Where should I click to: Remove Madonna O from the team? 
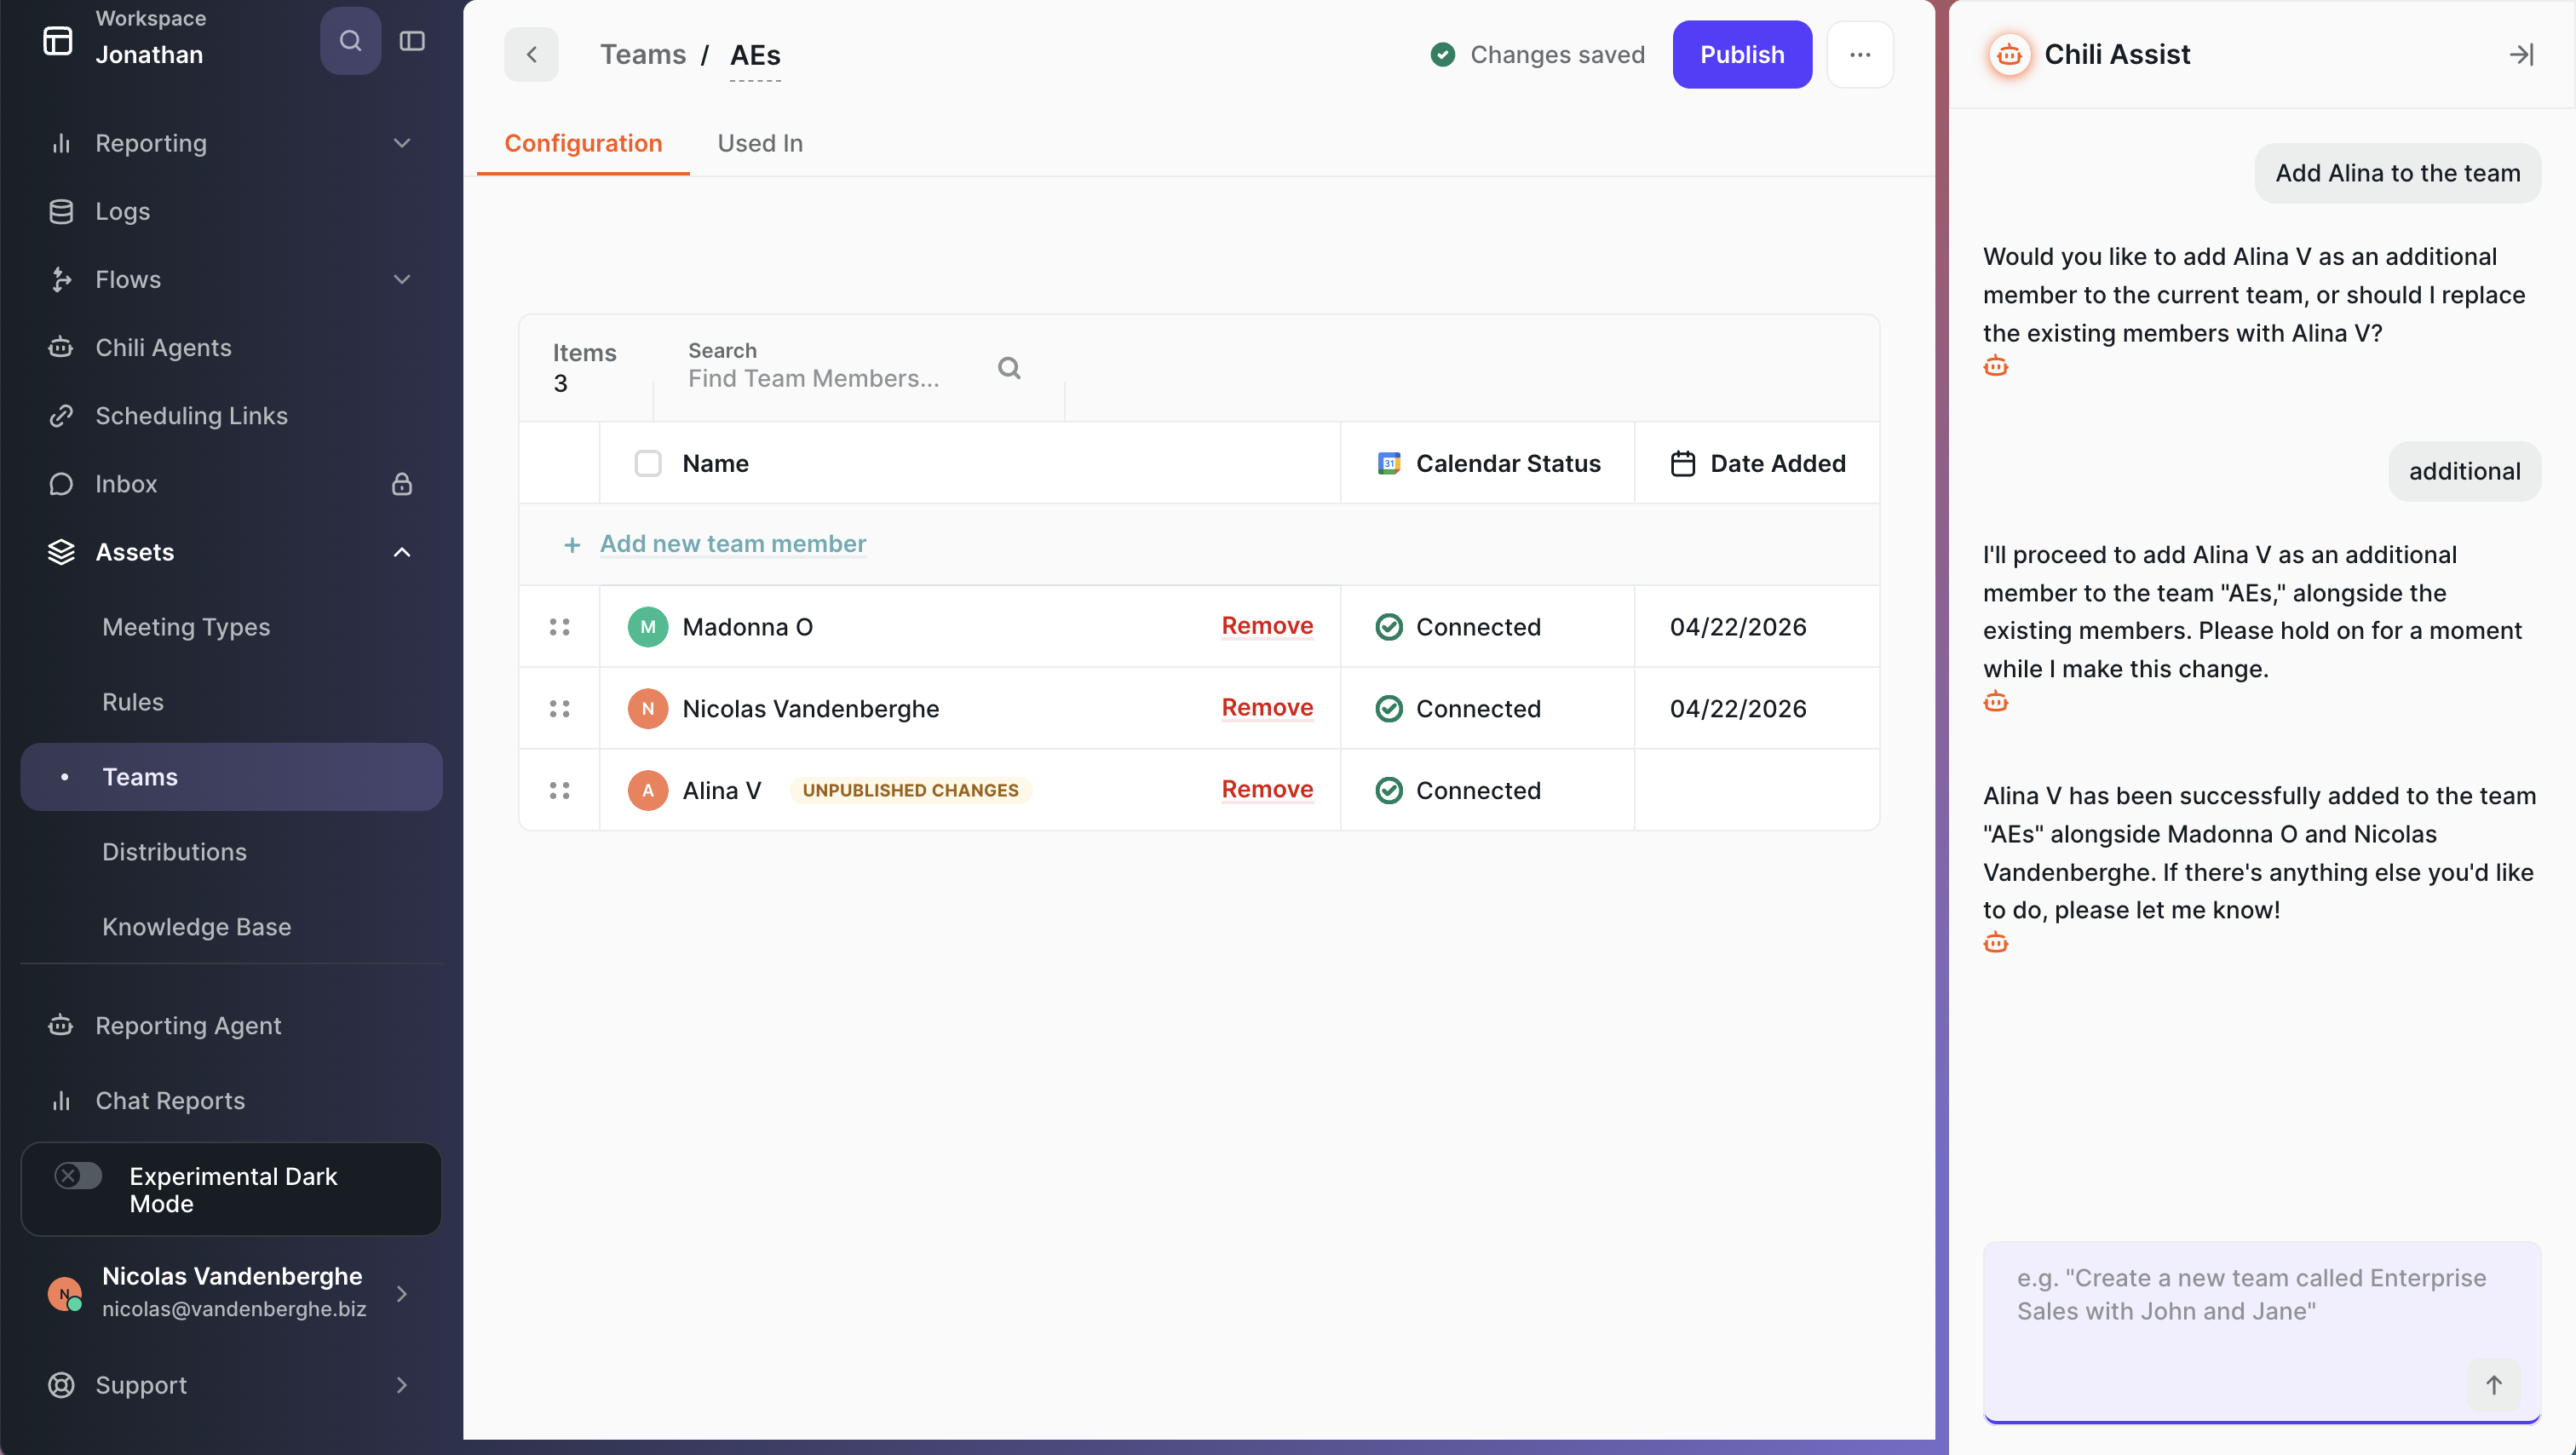[x=1267, y=626]
